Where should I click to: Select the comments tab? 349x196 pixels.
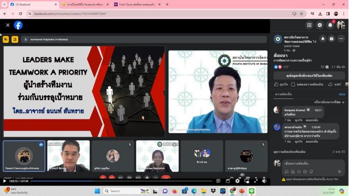tap(283, 94)
